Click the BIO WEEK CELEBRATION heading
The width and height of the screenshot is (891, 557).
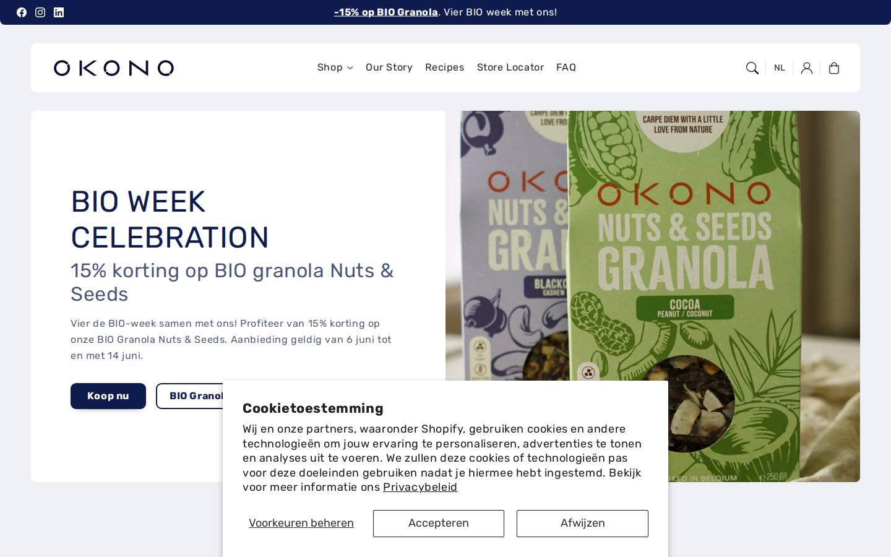point(170,220)
